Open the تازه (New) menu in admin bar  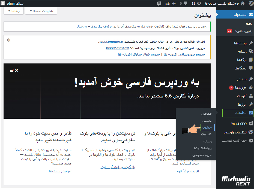coord(171,4)
